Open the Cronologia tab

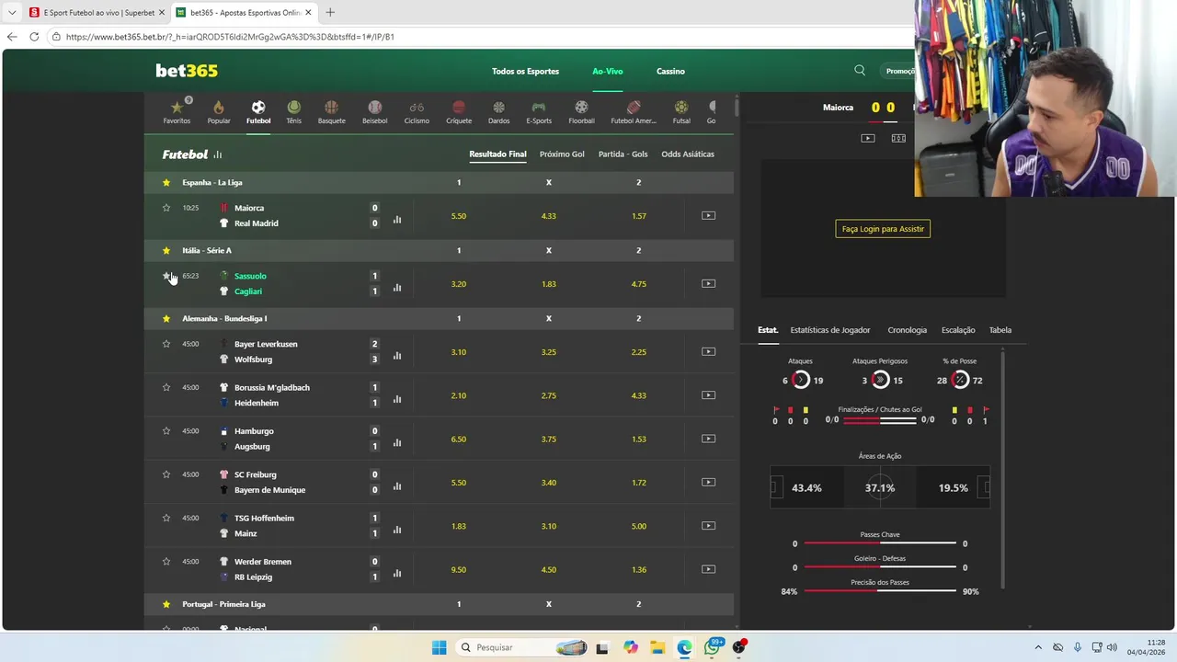907,330
